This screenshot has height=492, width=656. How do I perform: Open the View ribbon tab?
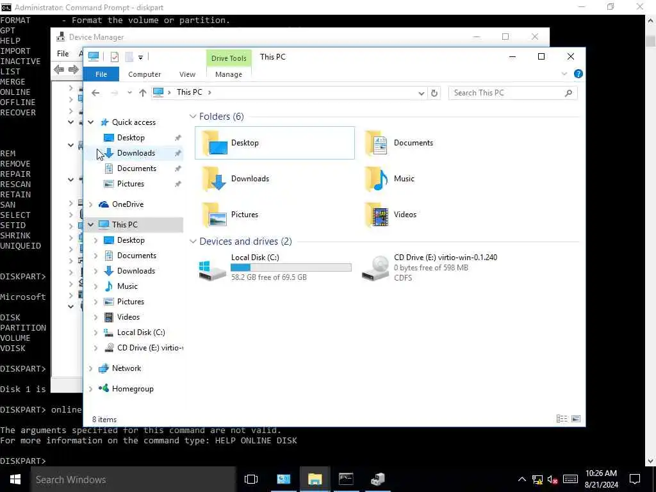click(x=187, y=74)
